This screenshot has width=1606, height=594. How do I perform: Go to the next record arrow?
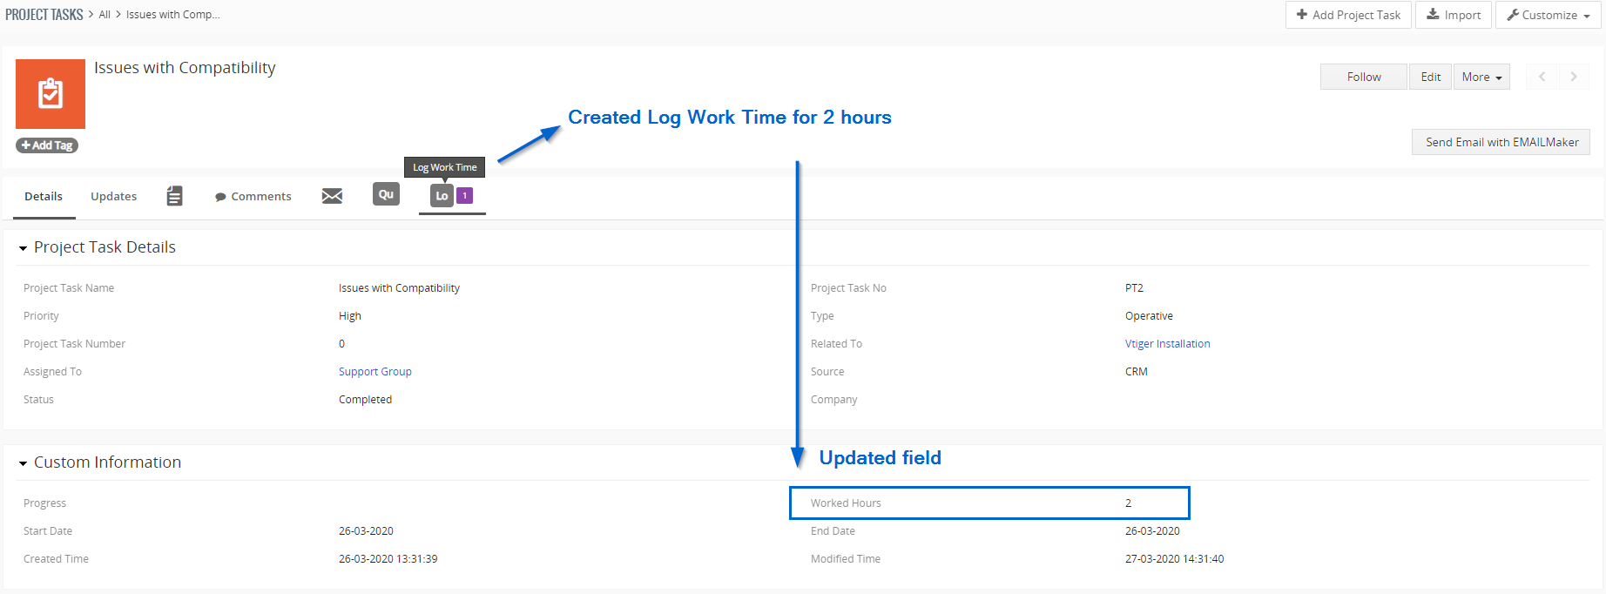click(1573, 77)
